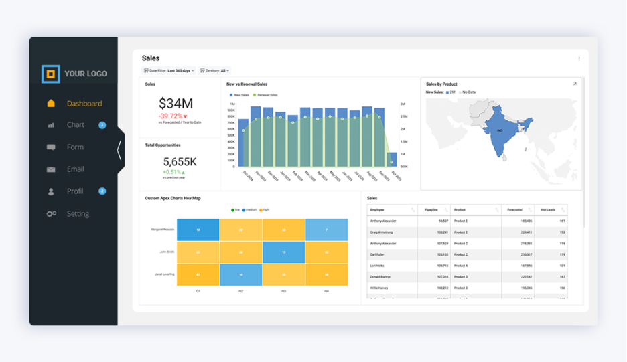
Task: Click the YOUR LOGO square icon
Action: (50, 74)
